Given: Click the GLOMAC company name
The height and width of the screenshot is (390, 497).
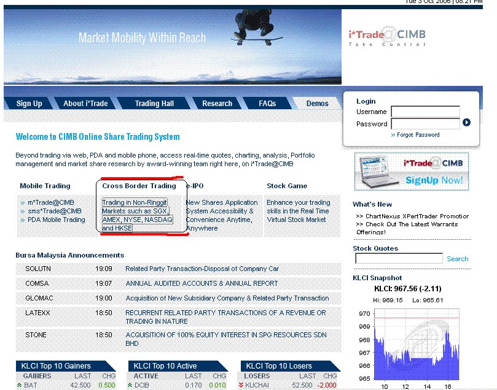Looking at the screenshot, I should [39, 298].
